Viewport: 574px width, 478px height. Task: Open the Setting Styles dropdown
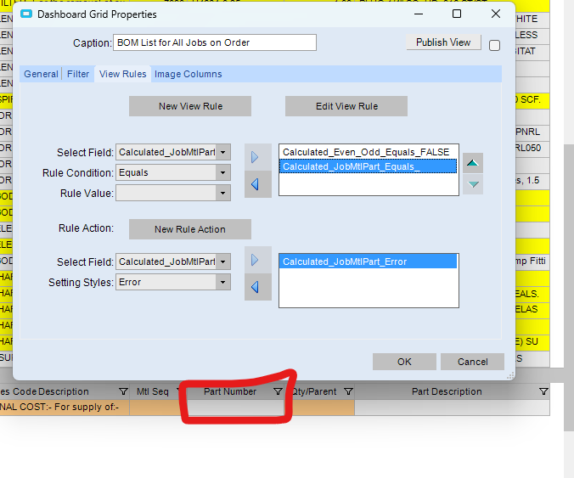[223, 282]
